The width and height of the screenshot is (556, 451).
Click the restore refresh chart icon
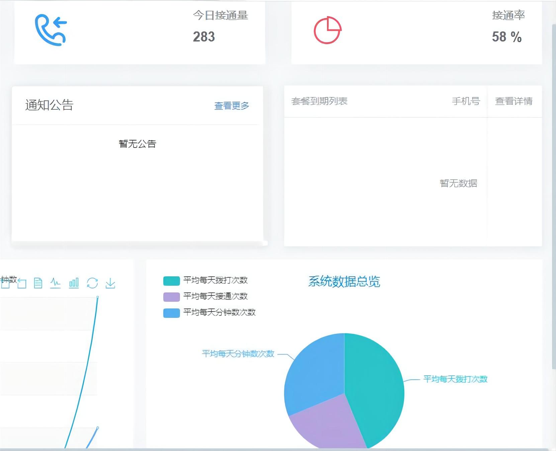pyautogui.click(x=92, y=283)
